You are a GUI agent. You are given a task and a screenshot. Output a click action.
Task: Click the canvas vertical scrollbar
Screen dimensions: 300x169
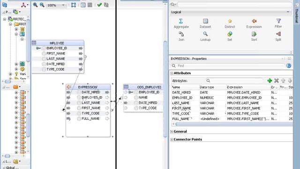(165, 89)
